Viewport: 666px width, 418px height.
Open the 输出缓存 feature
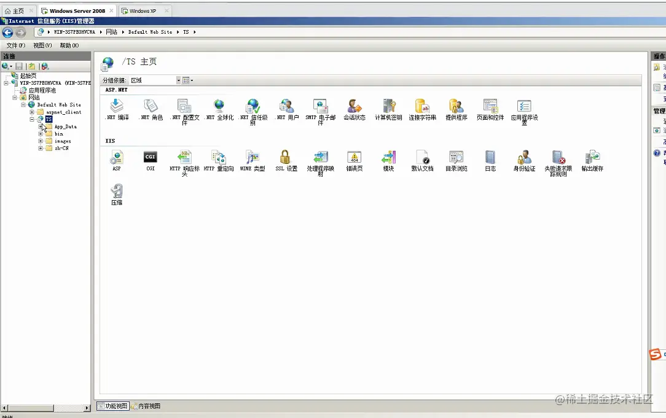point(592,160)
